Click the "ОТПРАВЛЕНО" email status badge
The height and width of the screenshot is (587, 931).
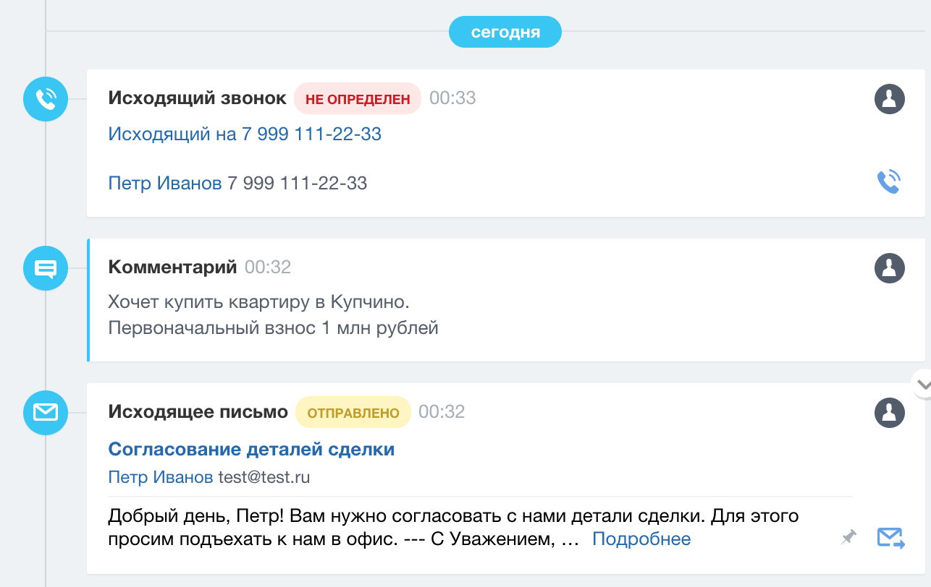353,413
